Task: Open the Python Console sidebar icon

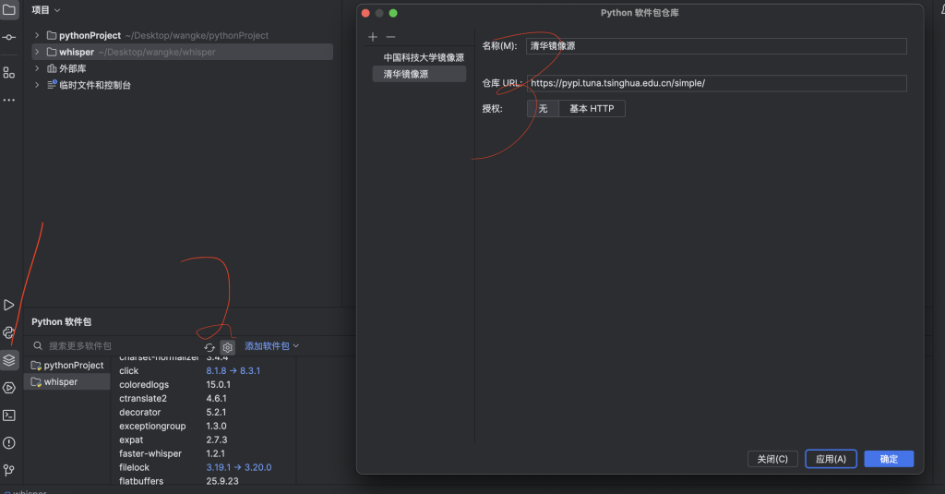Action: tap(9, 332)
